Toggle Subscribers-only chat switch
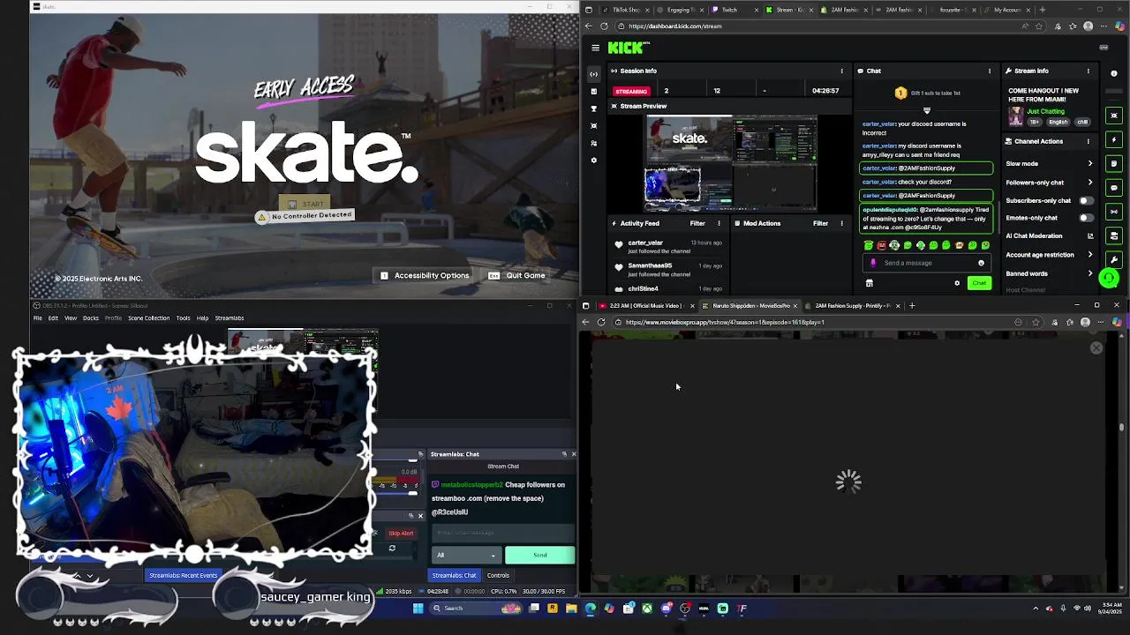1130x635 pixels. tap(1086, 200)
